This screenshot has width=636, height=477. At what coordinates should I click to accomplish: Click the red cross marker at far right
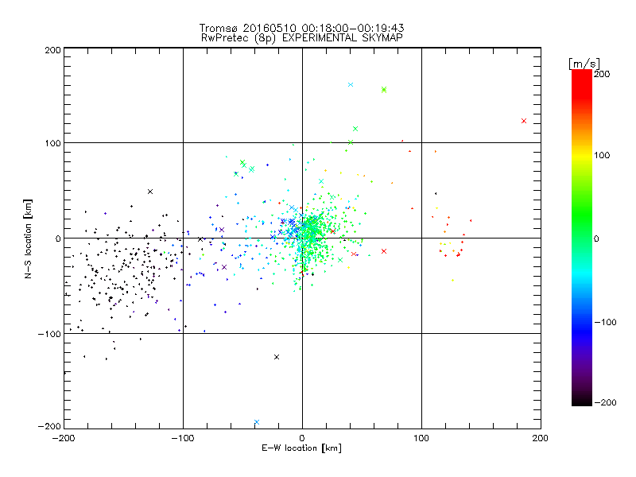pyautogui.click(x=524, y=121)
